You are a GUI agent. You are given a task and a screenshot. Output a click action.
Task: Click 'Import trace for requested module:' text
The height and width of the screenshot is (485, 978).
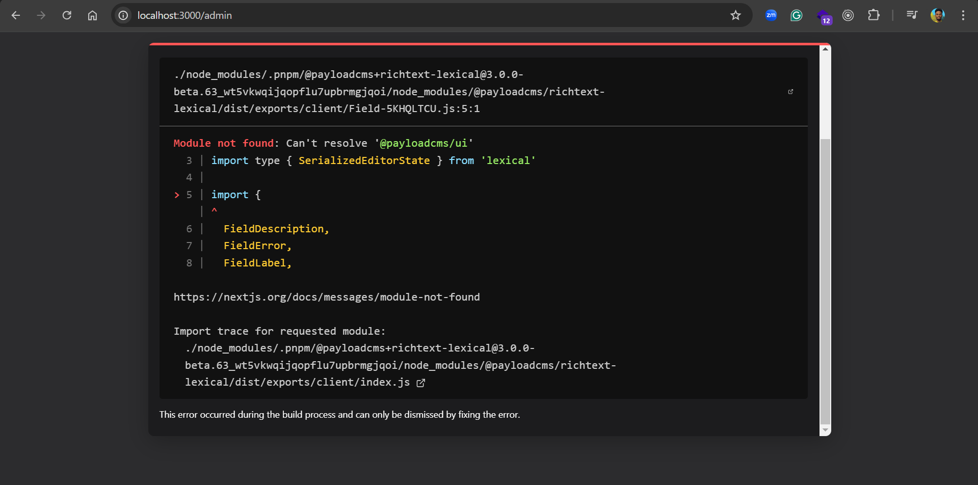tap(280, 331)
